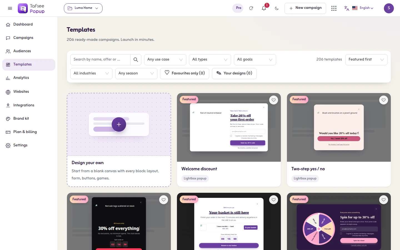Favourite the Welcome discount template

274,100
